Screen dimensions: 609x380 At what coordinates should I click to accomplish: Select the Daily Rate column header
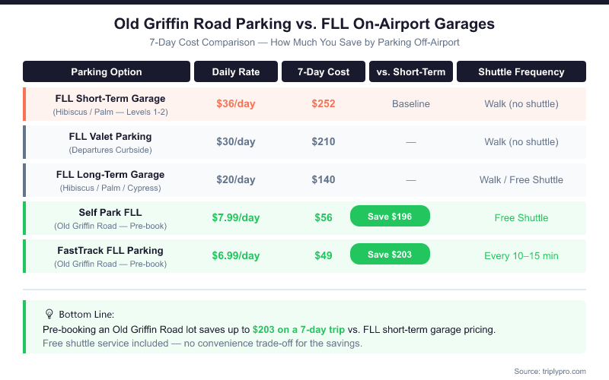[236, 72]
